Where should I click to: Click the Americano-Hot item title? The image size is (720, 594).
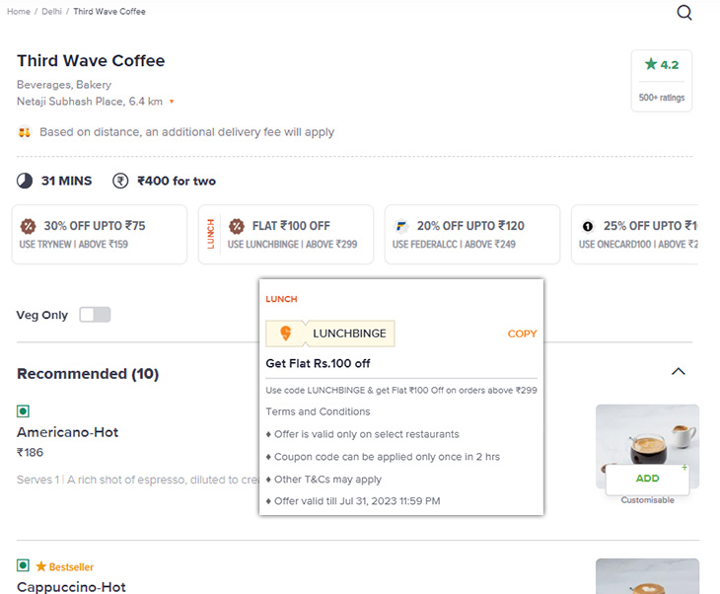(67, 432)
